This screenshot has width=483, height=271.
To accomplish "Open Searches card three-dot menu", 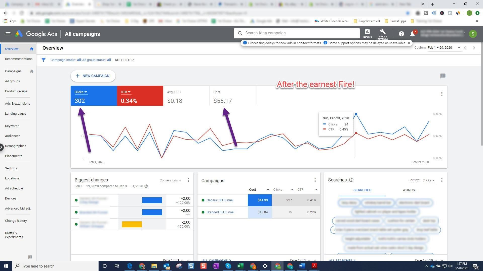I will click(x=442, y=180).
